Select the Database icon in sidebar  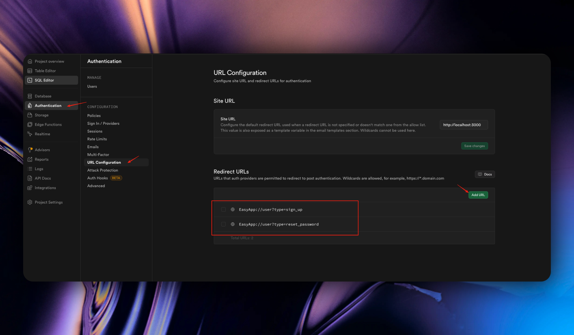(30, 96)
